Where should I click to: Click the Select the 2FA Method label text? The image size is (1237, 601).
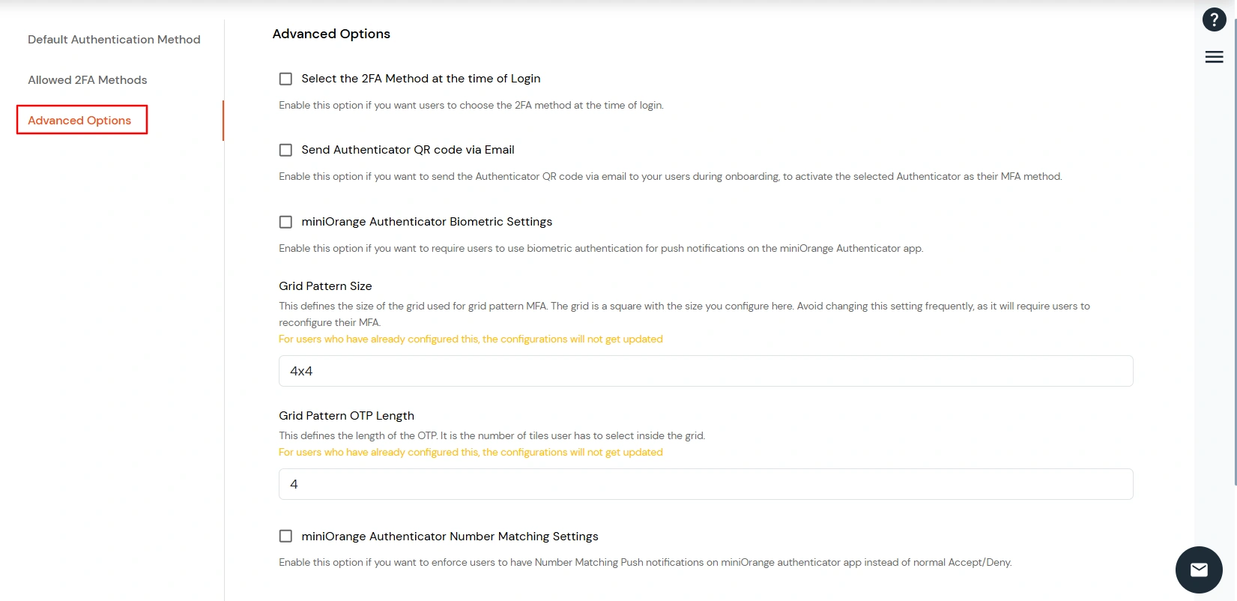420,78
